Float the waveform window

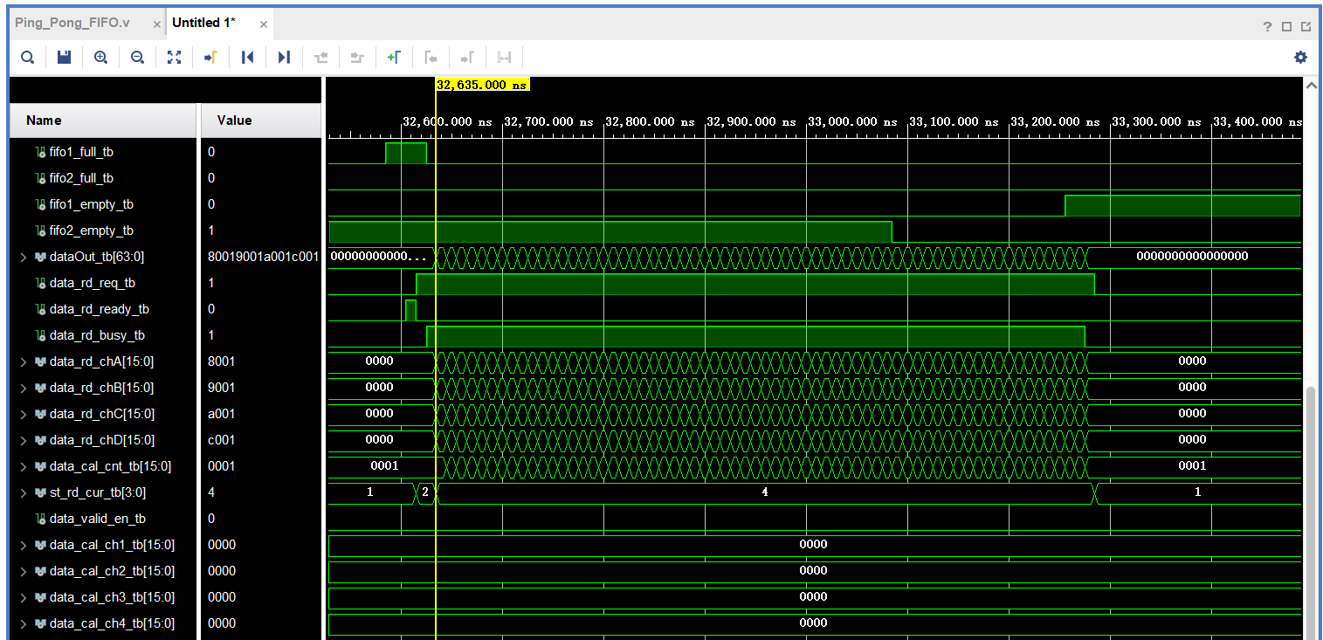[1306, 26]
